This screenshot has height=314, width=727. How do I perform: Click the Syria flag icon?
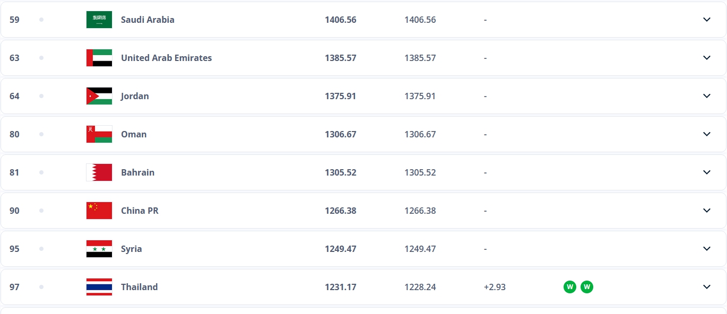point(99,249)
